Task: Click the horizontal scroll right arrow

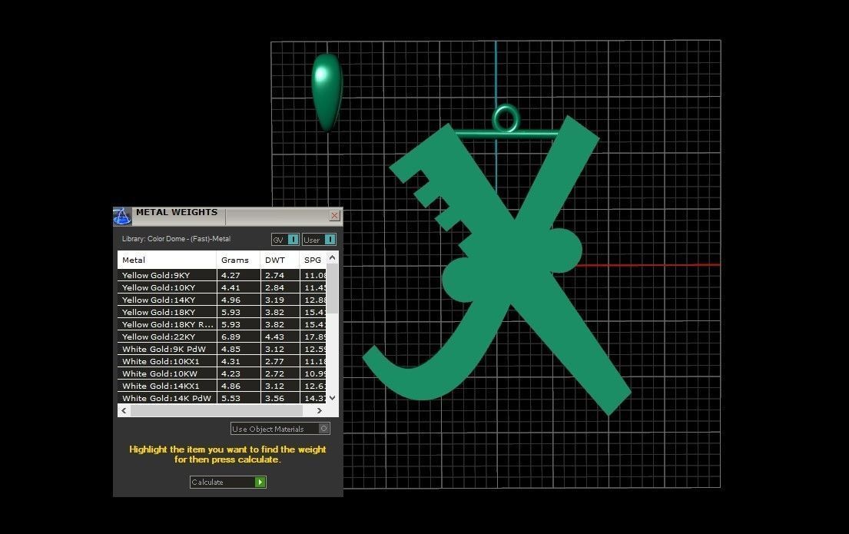Action: coord(320,410)
